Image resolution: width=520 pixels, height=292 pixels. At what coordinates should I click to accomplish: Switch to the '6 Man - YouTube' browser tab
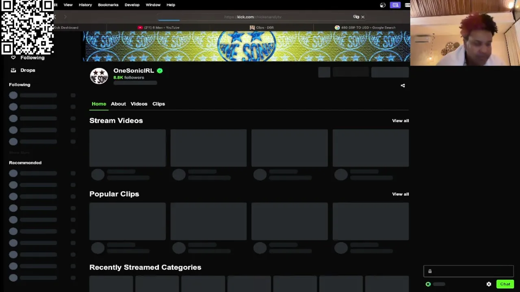coord(158,28)
